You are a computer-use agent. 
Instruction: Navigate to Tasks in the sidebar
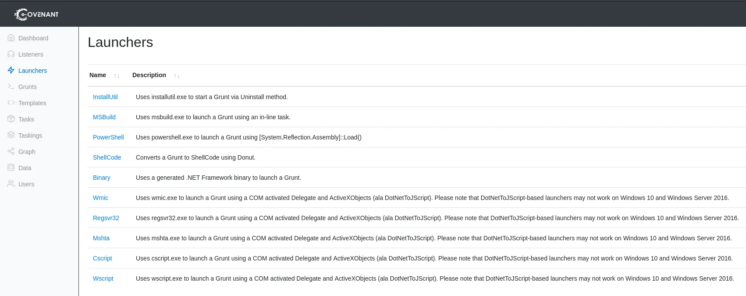point(26,119)
